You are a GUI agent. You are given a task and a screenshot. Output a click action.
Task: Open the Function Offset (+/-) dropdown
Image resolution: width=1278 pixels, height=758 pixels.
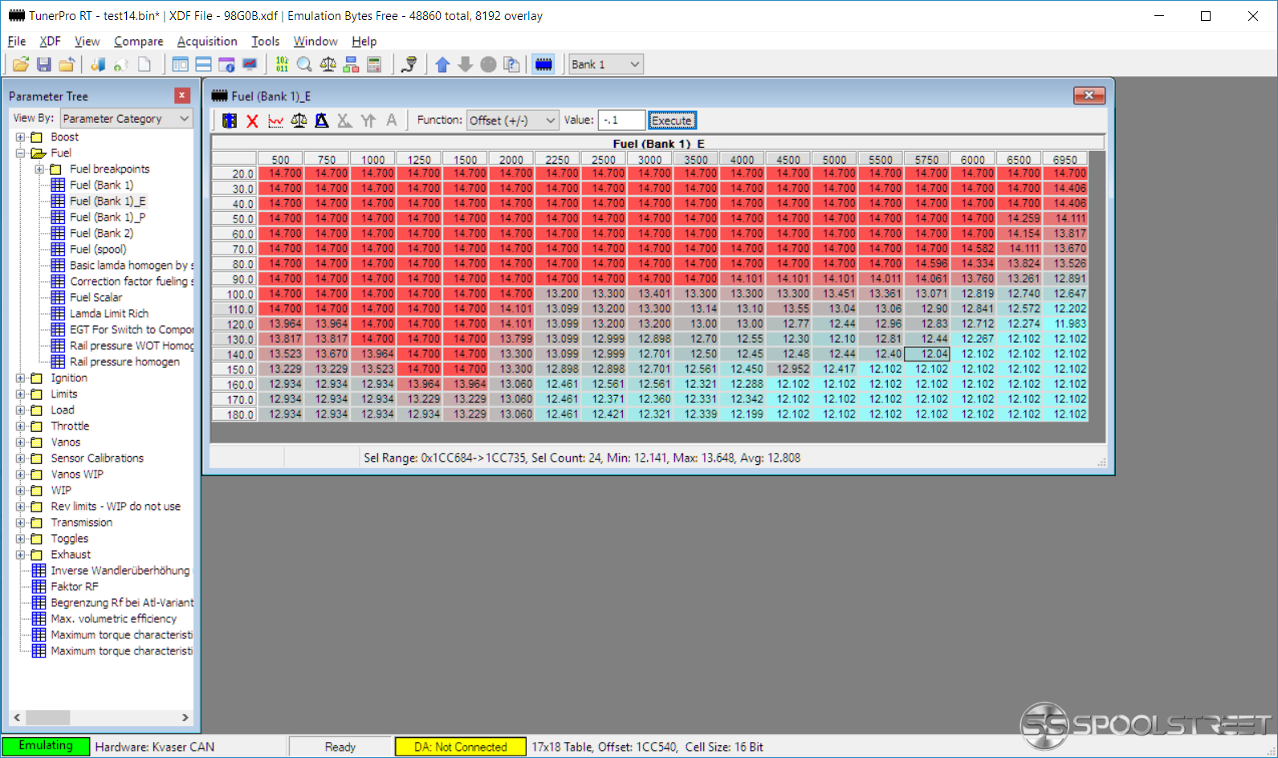512,120
